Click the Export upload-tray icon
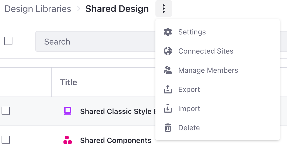 (168, 90)
